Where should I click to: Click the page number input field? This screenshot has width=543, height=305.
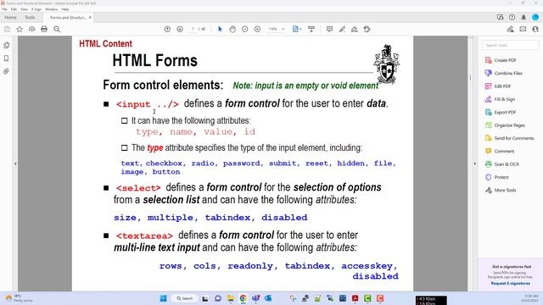pyautogui.click(x=193, y=30)
